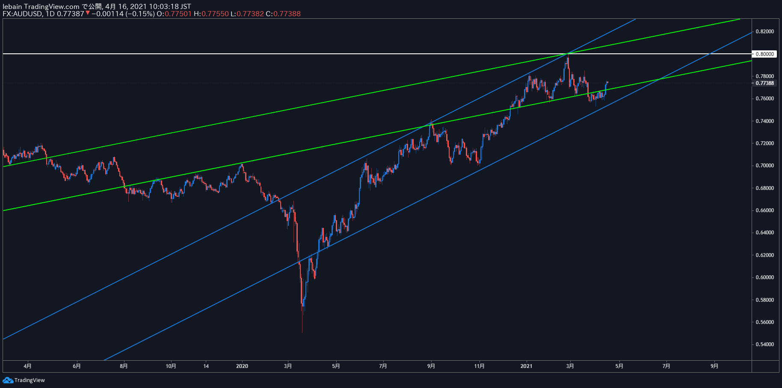Image resolution: width=782 pixels, height=388 pixels.
Task: Click the 10月 label on time axis
Action: 171,366
